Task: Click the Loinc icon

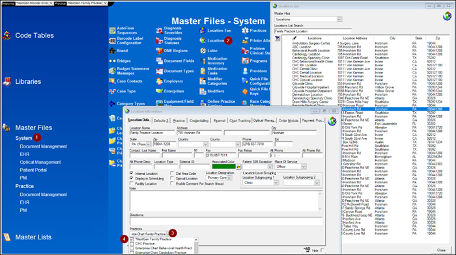Action: pos(203,51)
